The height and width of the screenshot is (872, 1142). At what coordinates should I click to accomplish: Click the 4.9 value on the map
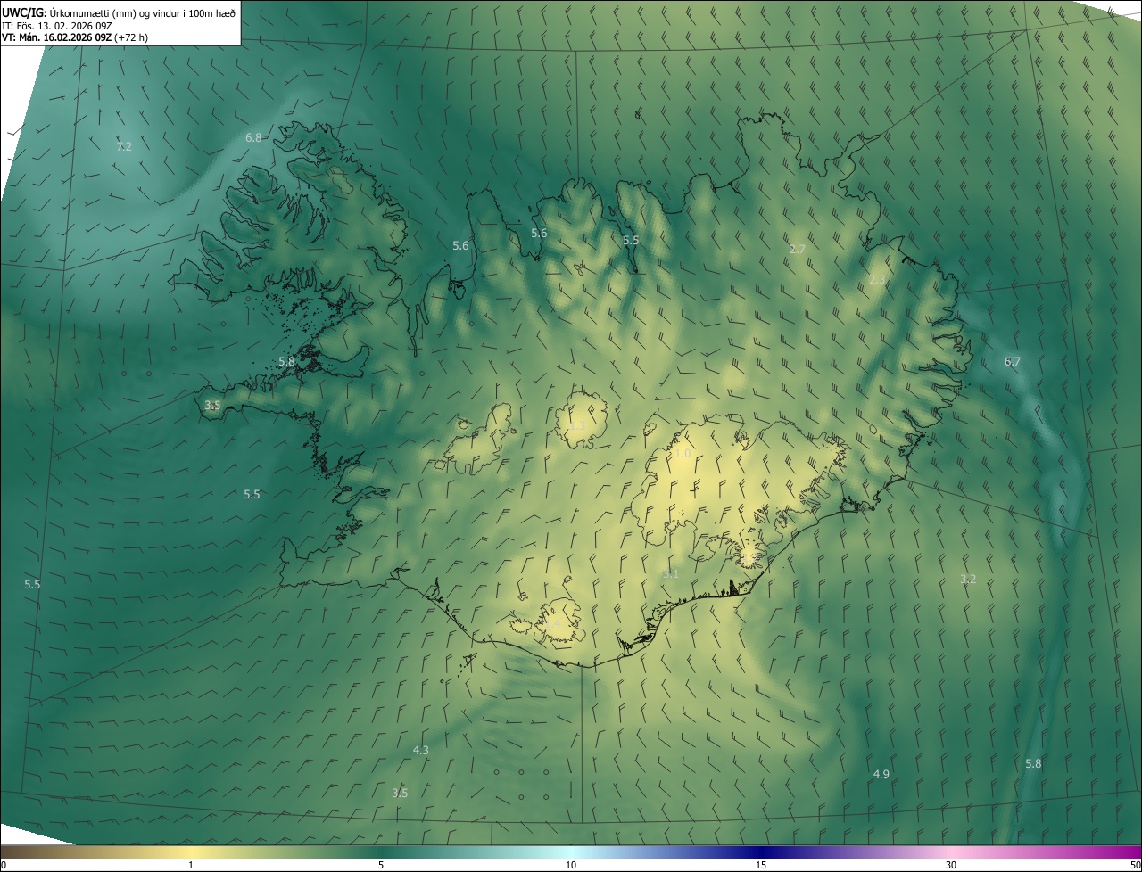(x=881, y=774)
